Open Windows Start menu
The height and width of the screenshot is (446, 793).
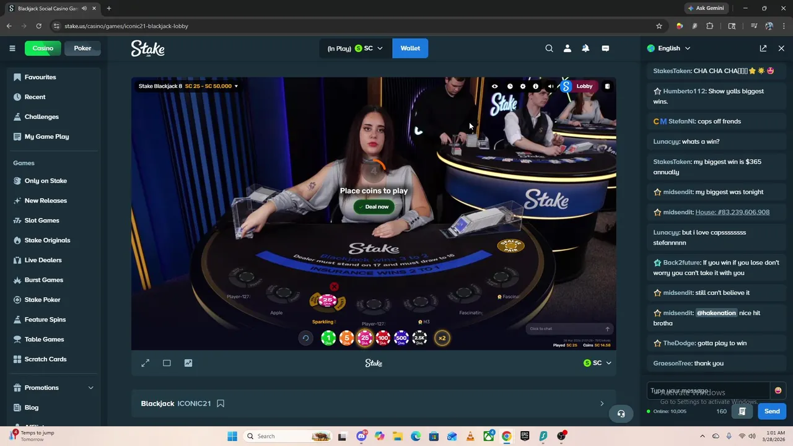[232, 436]
